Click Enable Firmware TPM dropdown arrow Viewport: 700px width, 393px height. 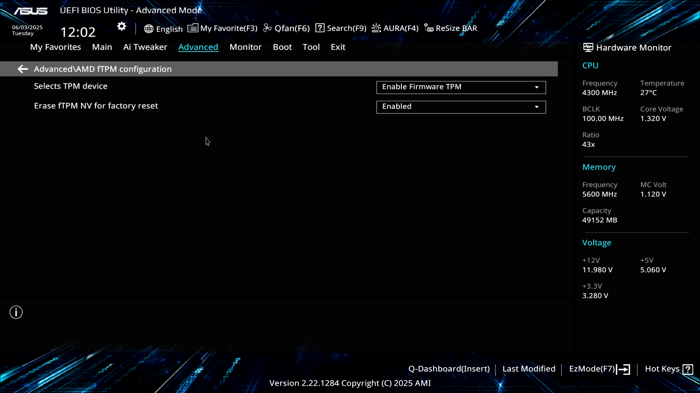point(537,87)
